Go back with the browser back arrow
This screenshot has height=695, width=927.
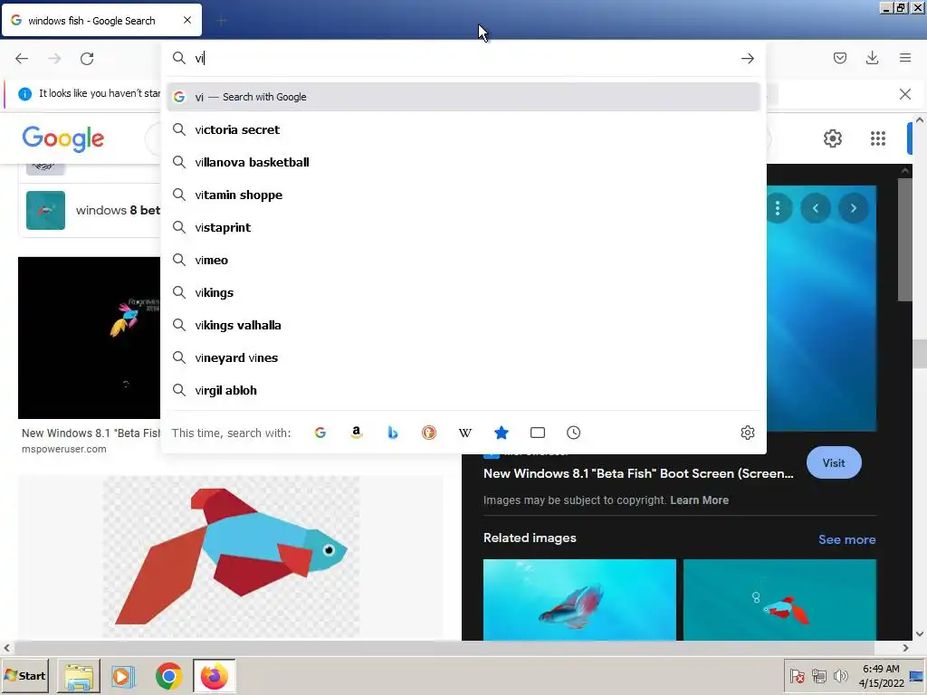(x=22, y=59)
